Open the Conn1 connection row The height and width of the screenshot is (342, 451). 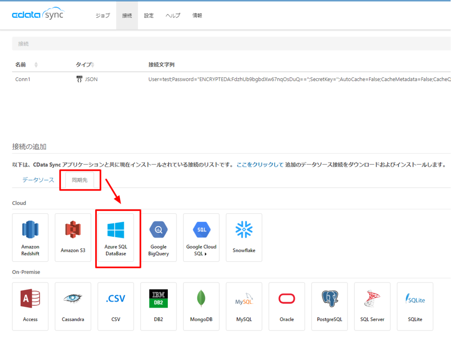(231, 79)
